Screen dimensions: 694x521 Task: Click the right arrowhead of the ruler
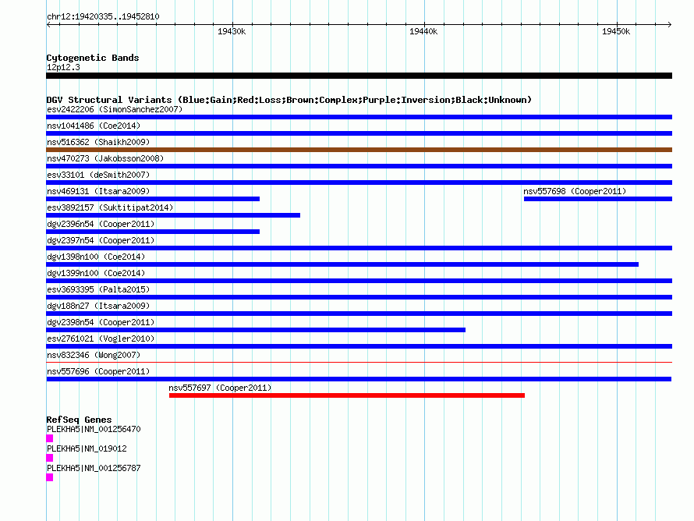point(670,25)
